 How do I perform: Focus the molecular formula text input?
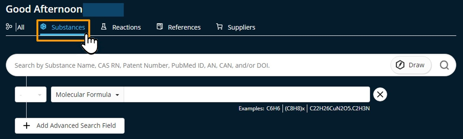(247, 94)
